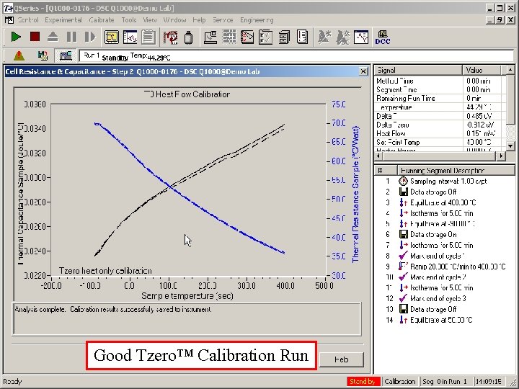Click the Stand by status bar indicator

(x=363, y=381)
